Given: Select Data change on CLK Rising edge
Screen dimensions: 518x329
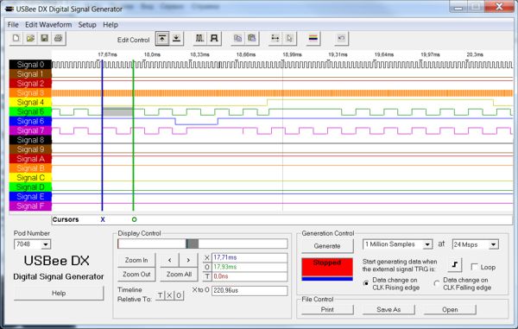Looking at the screenshot, I should click(366, 283).
